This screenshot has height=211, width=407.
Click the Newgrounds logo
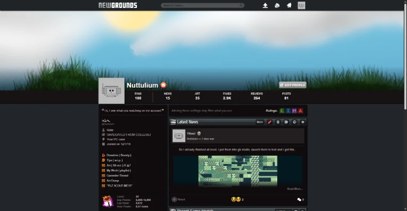coord(118,5)
